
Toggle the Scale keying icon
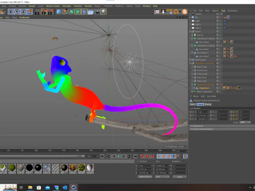(164, 157)
